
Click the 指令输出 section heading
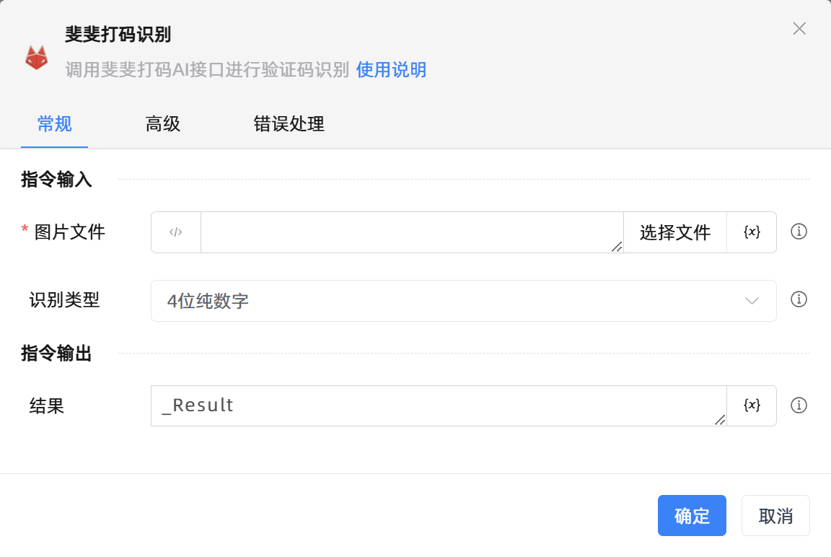point(56,353)
